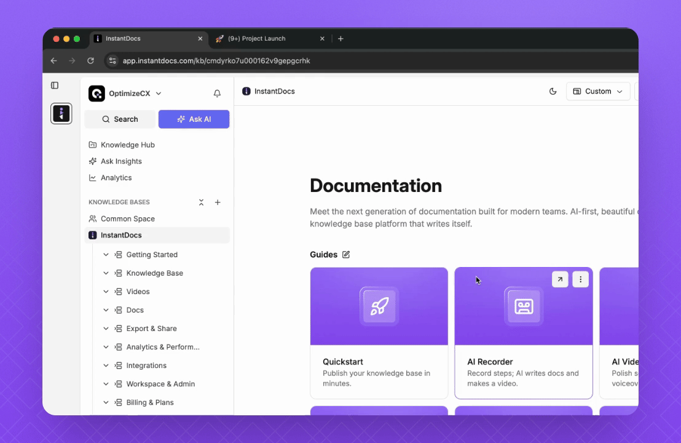Click the Docs section icon

tap(118, 310)
